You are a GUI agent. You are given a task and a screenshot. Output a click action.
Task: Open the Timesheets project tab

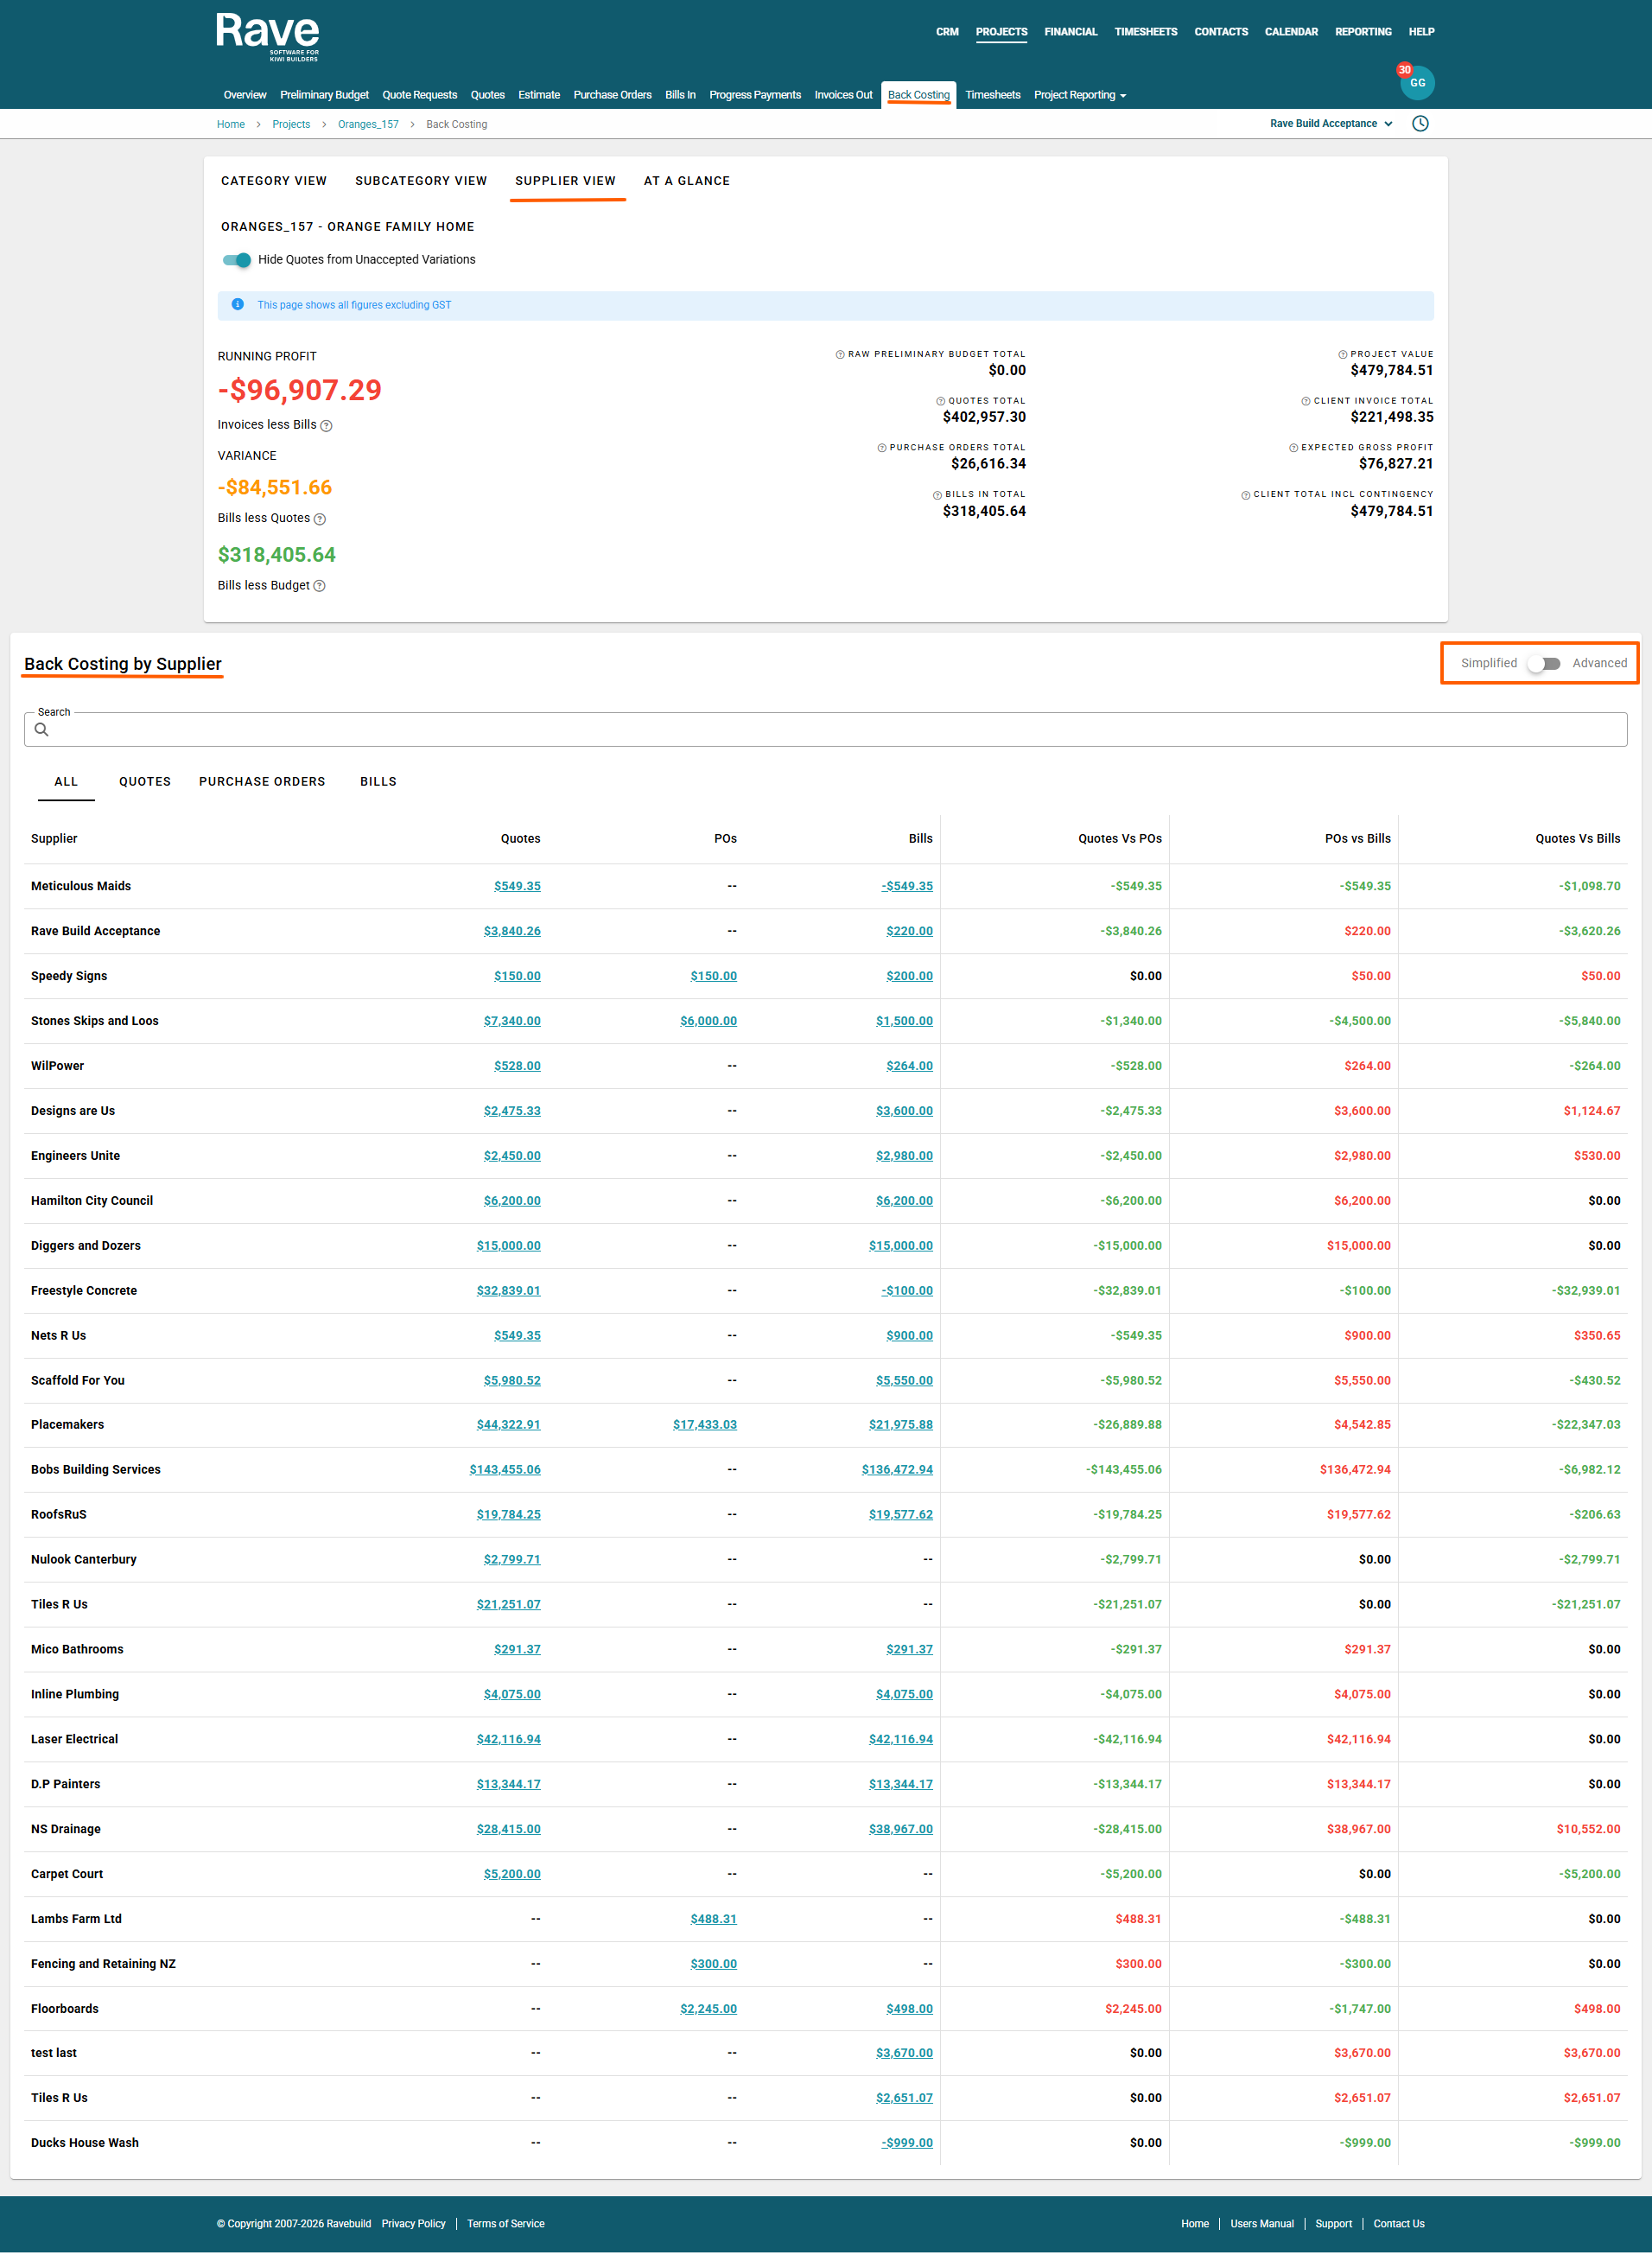[992, 95]
